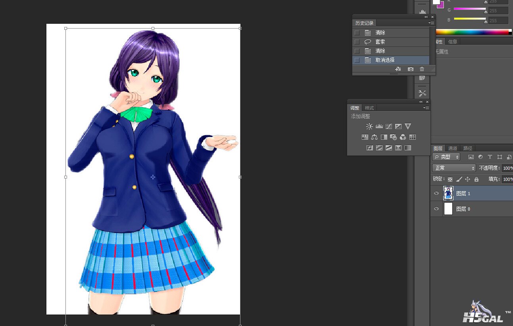Click the magenta background color swatch

[441, 5]
